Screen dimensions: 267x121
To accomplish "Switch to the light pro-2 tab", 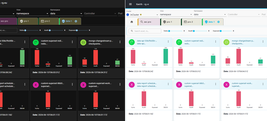I will click(x=191, y=22).
